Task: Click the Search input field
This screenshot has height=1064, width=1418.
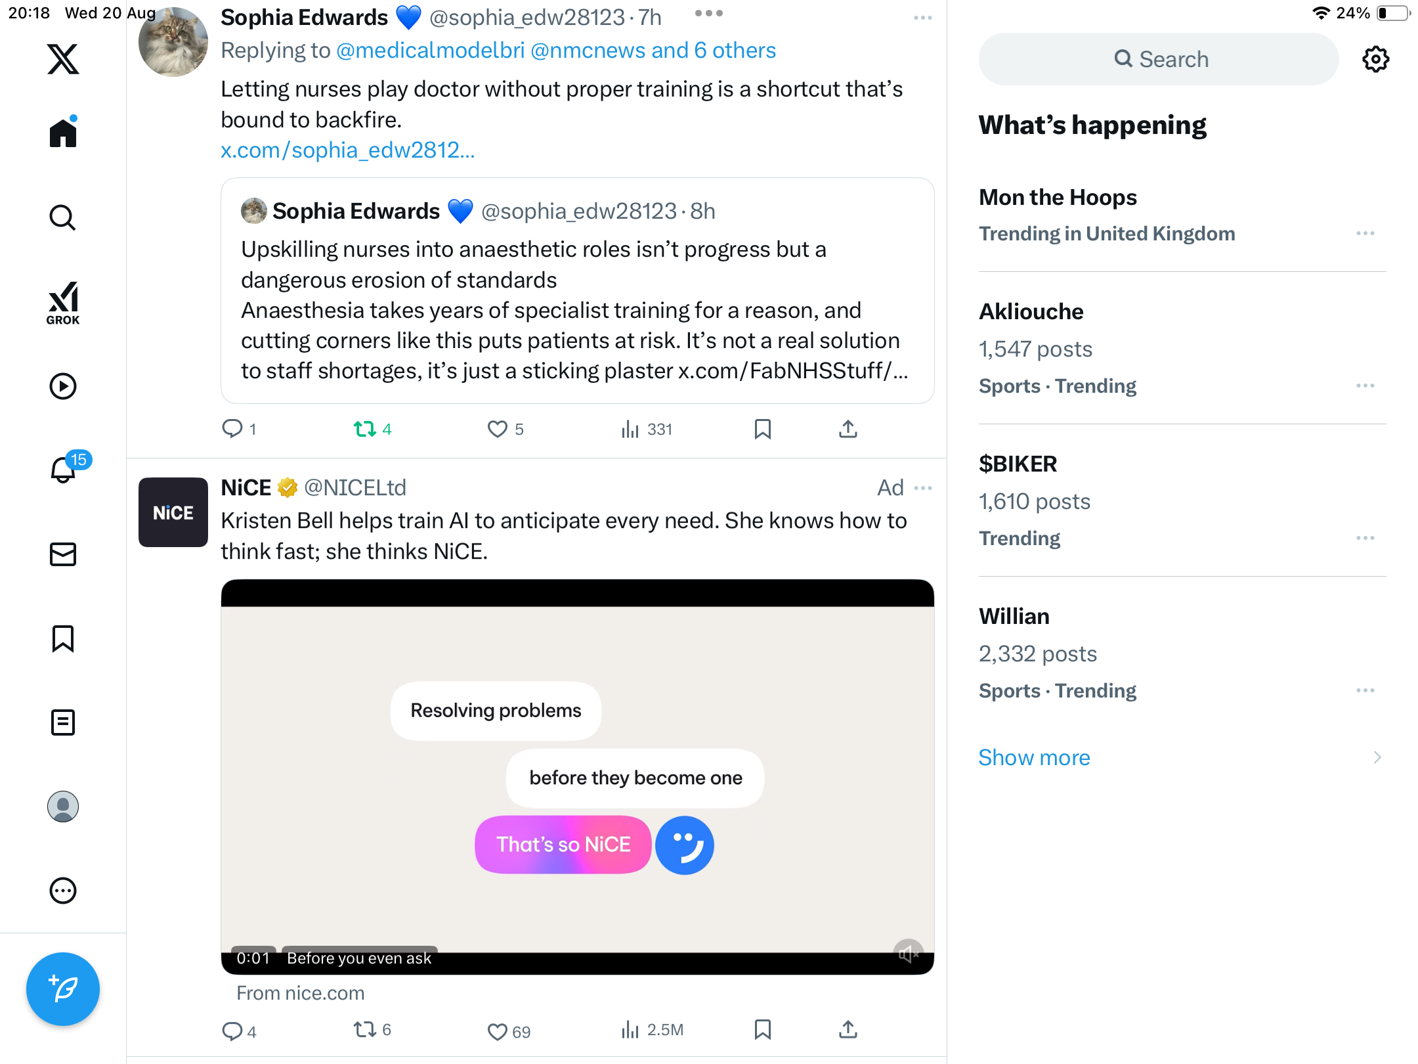Action: pyautogui.click(x=1159, y=59)
